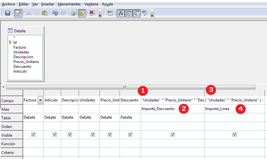
Task: Select the Criterio row header
Action: [12, 152]
